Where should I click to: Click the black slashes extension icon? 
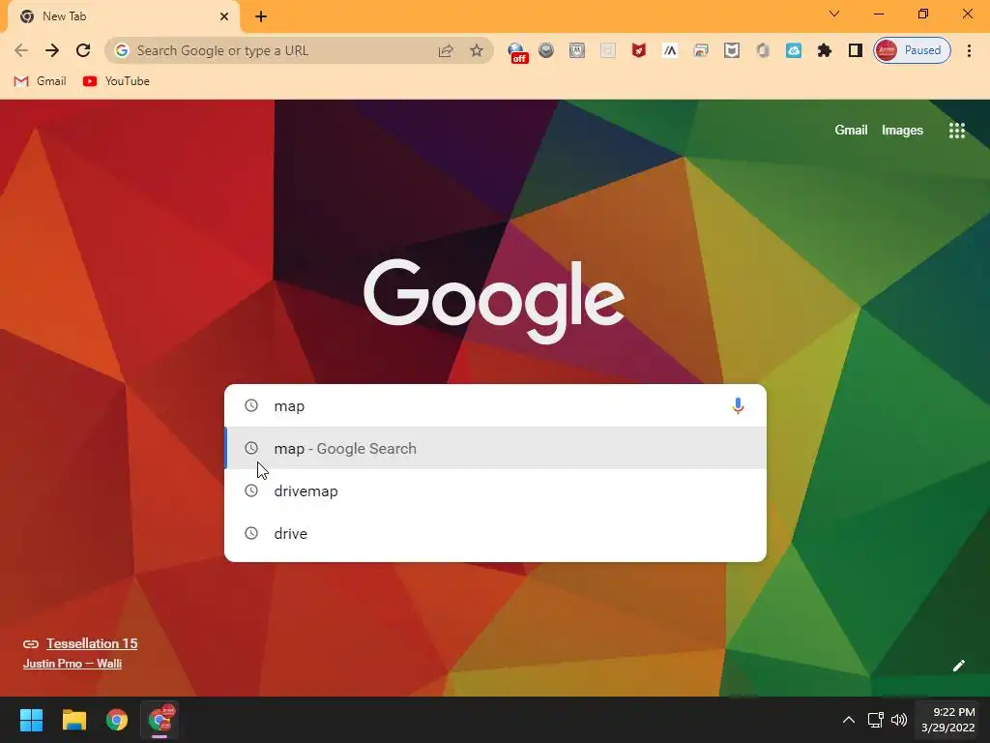pyautogui.click(x=670, y=50)
